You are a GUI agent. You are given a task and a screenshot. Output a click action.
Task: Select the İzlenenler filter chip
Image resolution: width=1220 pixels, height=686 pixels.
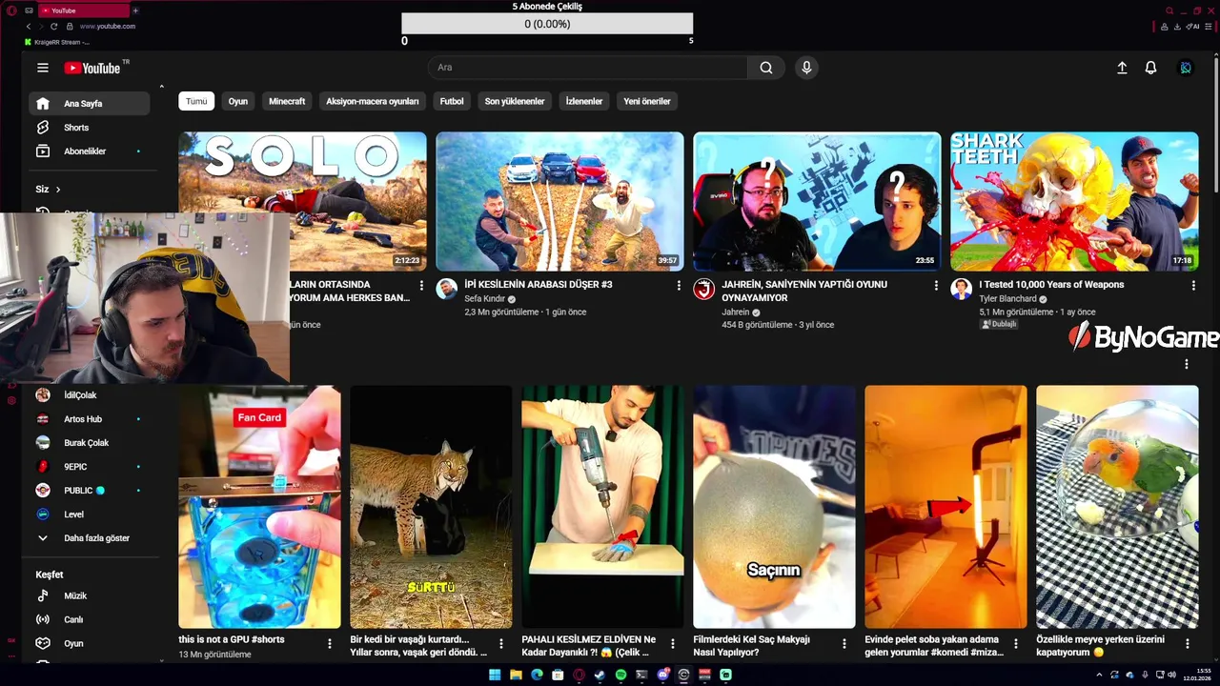[x=584, y=101]
